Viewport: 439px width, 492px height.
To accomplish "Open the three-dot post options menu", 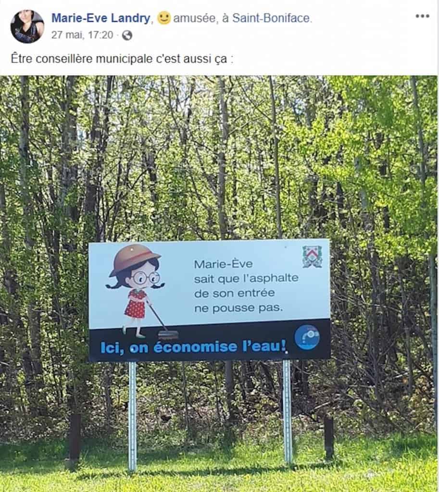I will [422, 16].
